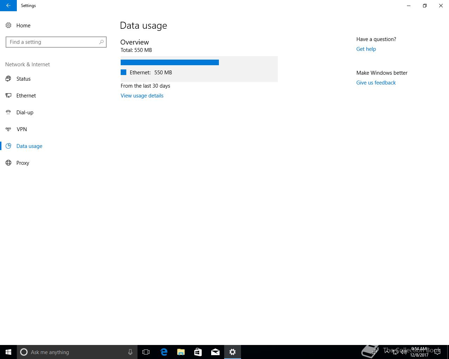
Task: Click the Proxy globe icon
Action: point(8,163)
